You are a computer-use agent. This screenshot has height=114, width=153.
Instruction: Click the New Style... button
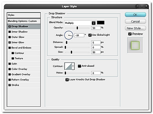pyautogui.click(x=136, y=28)
